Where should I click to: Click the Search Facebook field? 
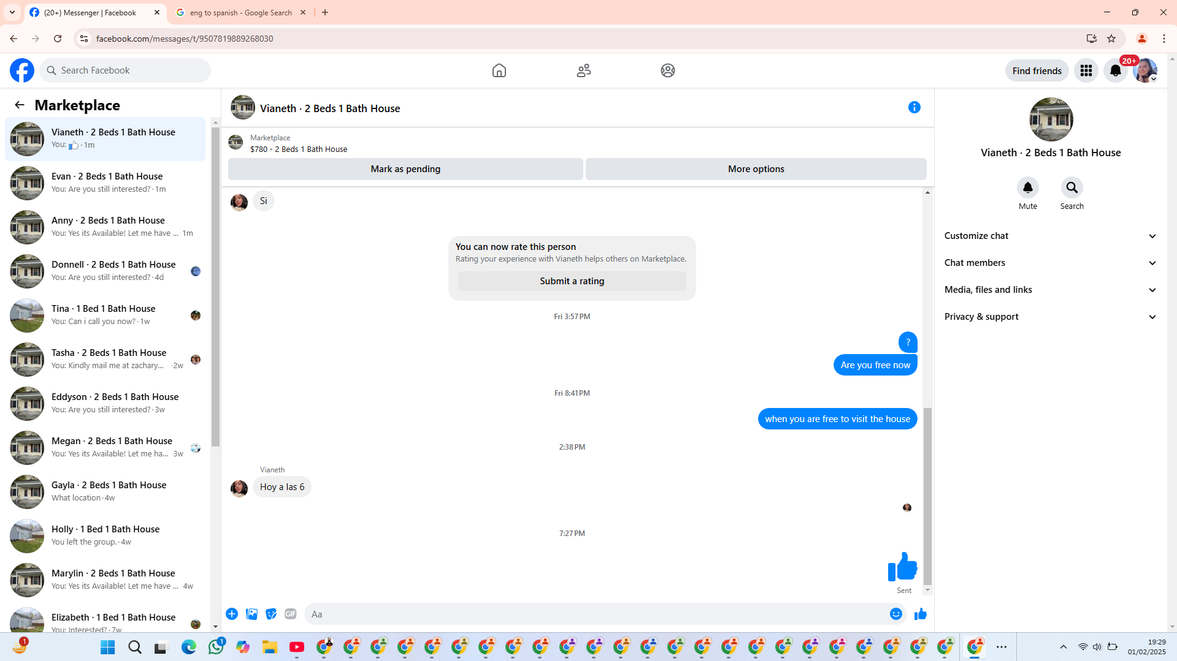tap(125, 70)
